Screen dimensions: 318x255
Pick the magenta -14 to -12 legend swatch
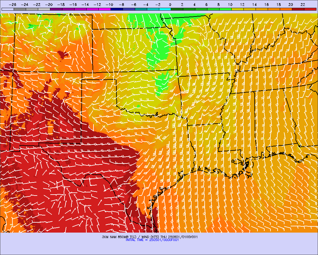point(93,9)
